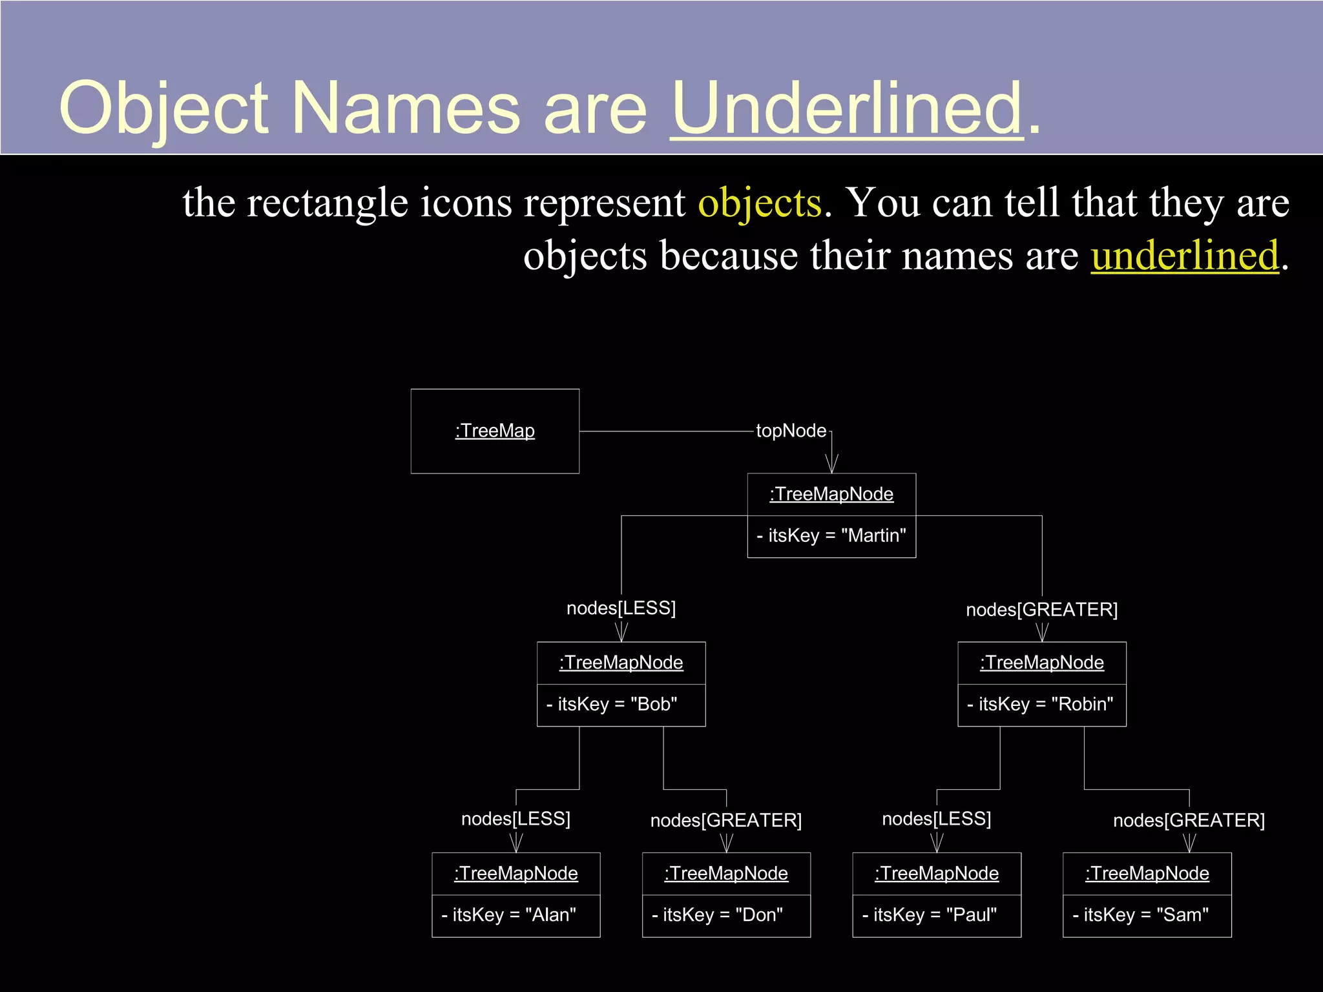Click the node with itsKey "Alan"
Viewport: 1323px width, 992px height.
pyautogui.click(x=516, y=894)
